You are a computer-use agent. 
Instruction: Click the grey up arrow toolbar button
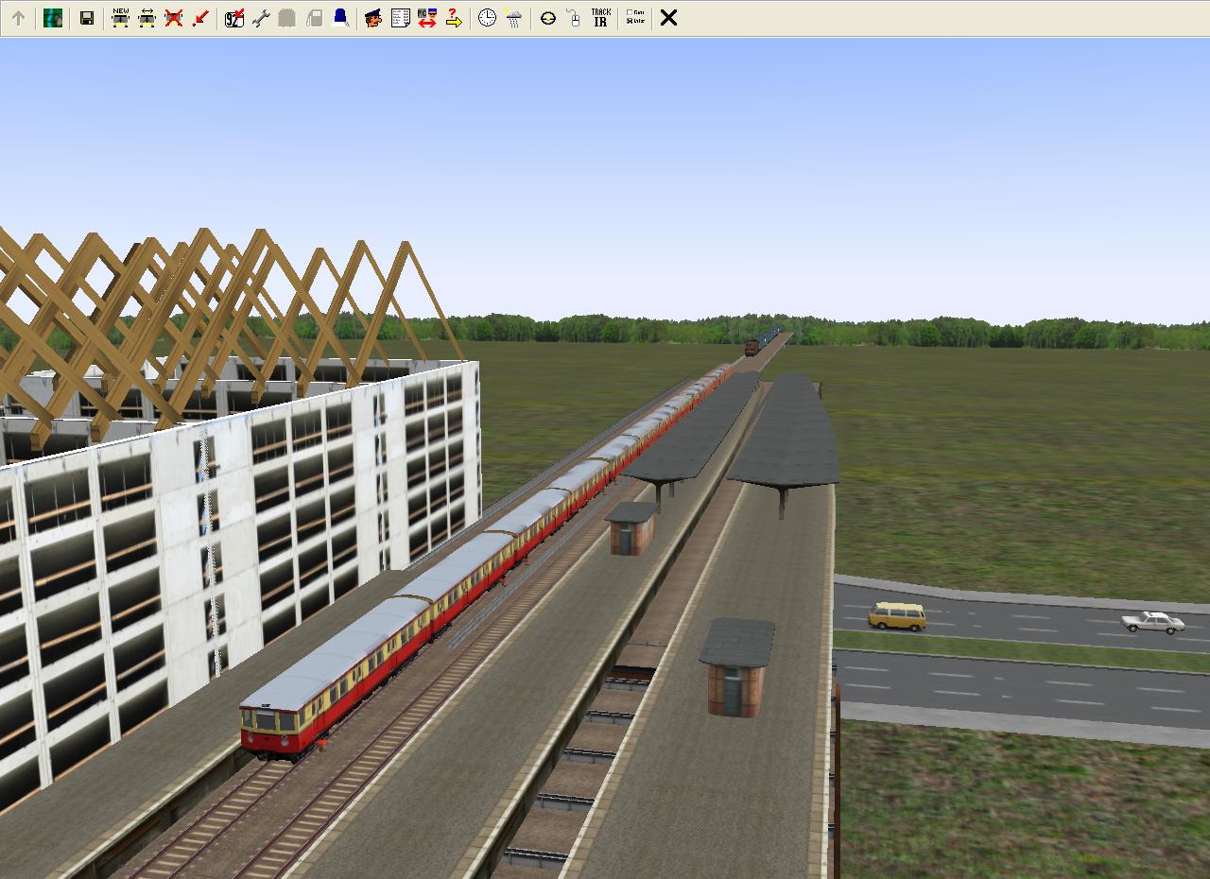point(18,18)
